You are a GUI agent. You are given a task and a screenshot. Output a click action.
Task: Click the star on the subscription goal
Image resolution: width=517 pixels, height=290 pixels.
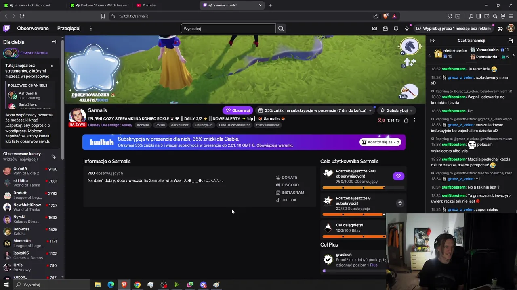click(x=400, y=203)
